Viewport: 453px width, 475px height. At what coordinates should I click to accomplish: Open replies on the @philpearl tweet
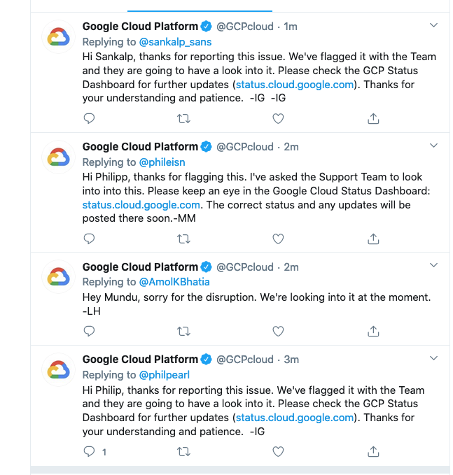coord(89,452)
